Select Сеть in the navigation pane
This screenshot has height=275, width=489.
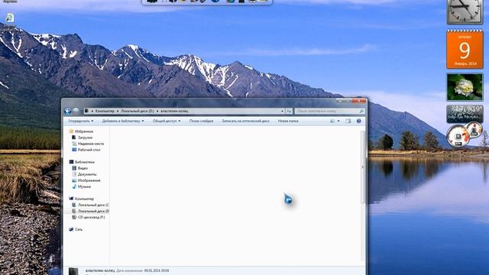pyautogui.click(x=79, y=229)
